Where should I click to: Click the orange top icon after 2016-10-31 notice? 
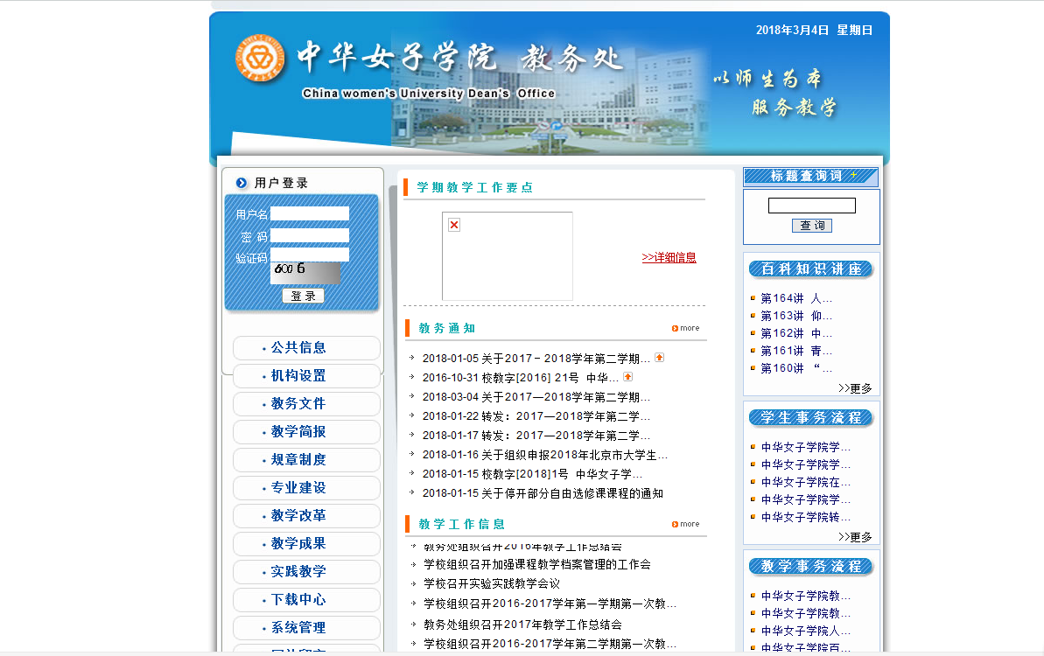627,377
